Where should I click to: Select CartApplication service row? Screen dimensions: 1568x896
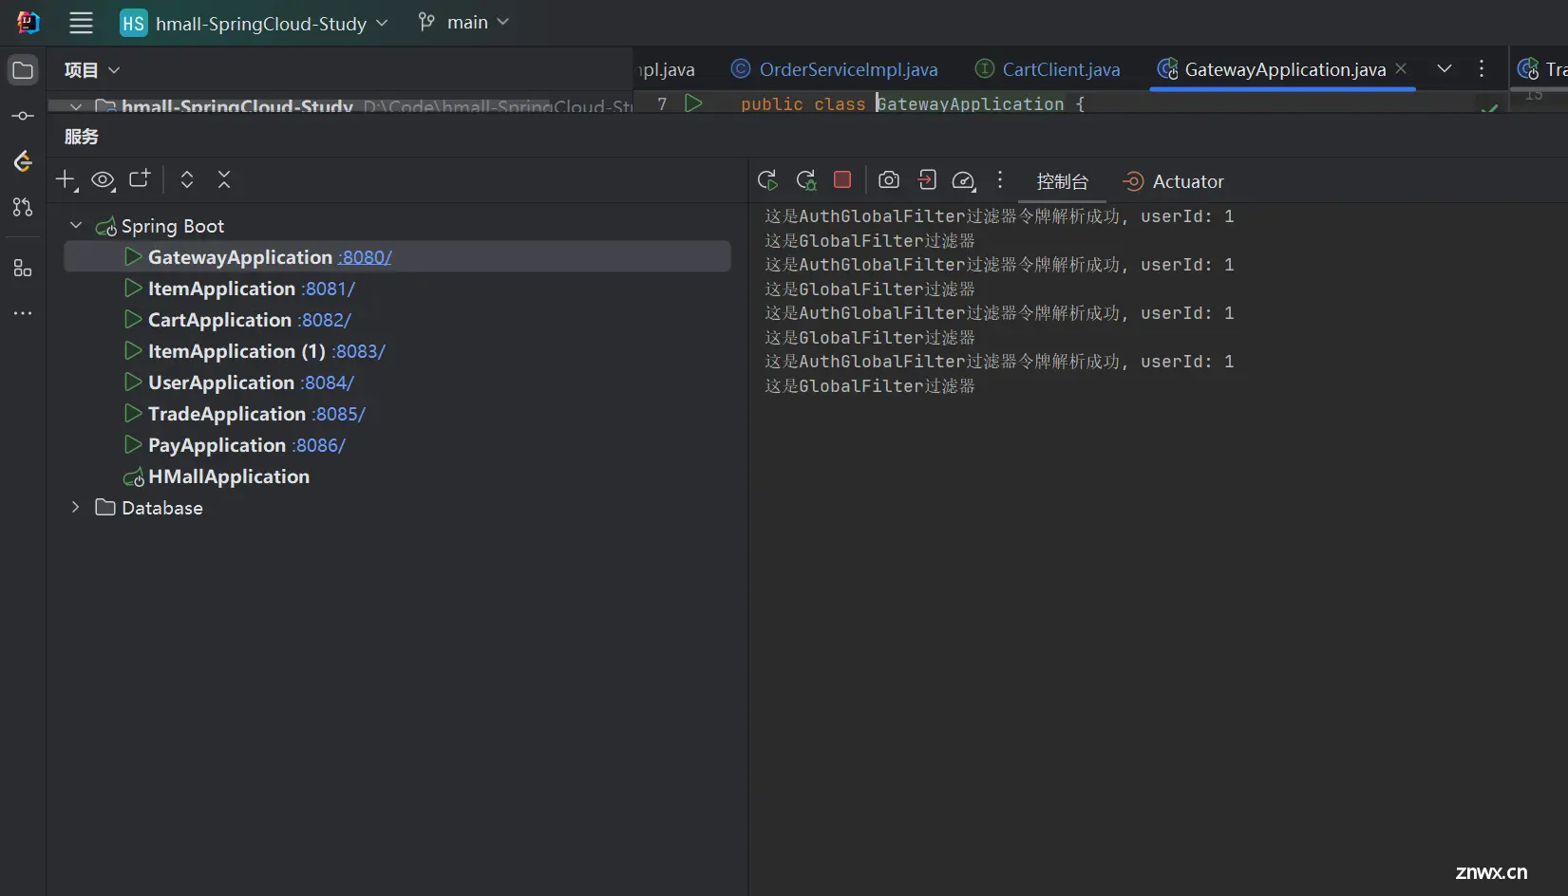pyautogui.click(x=397, y=320)
